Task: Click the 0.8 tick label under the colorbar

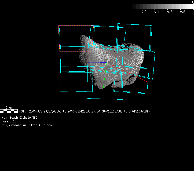Action: click(182, 12)
